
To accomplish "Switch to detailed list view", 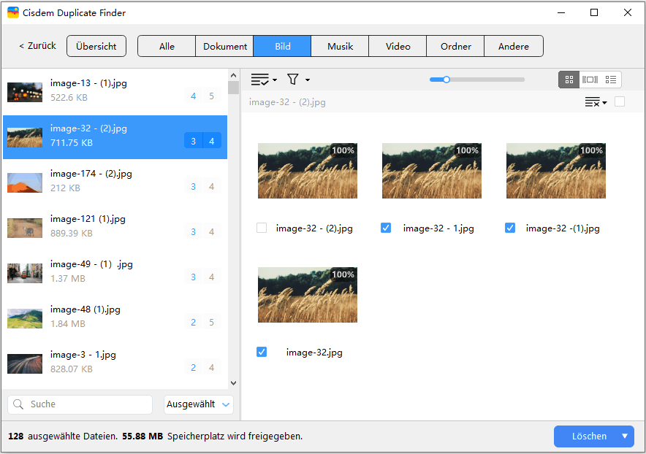I will pyautogui.click(x=611, y=80).
